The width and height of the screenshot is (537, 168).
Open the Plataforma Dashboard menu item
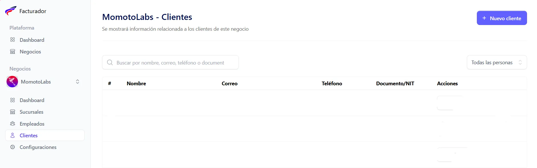click(45, 40)
